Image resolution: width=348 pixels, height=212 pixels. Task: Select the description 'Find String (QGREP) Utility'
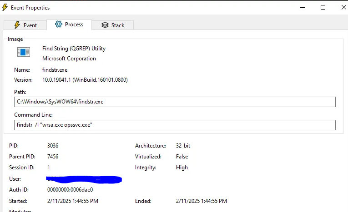point(74,49)
